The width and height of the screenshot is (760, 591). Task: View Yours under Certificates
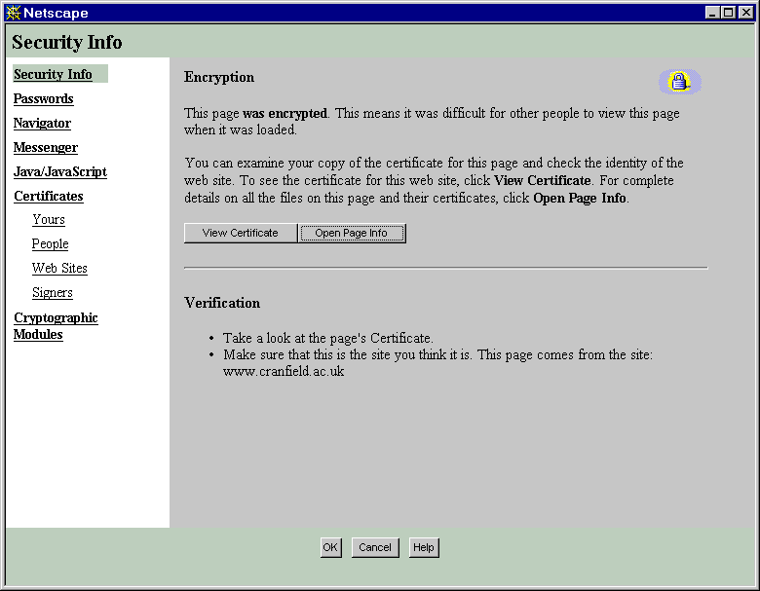coord(49,219)
